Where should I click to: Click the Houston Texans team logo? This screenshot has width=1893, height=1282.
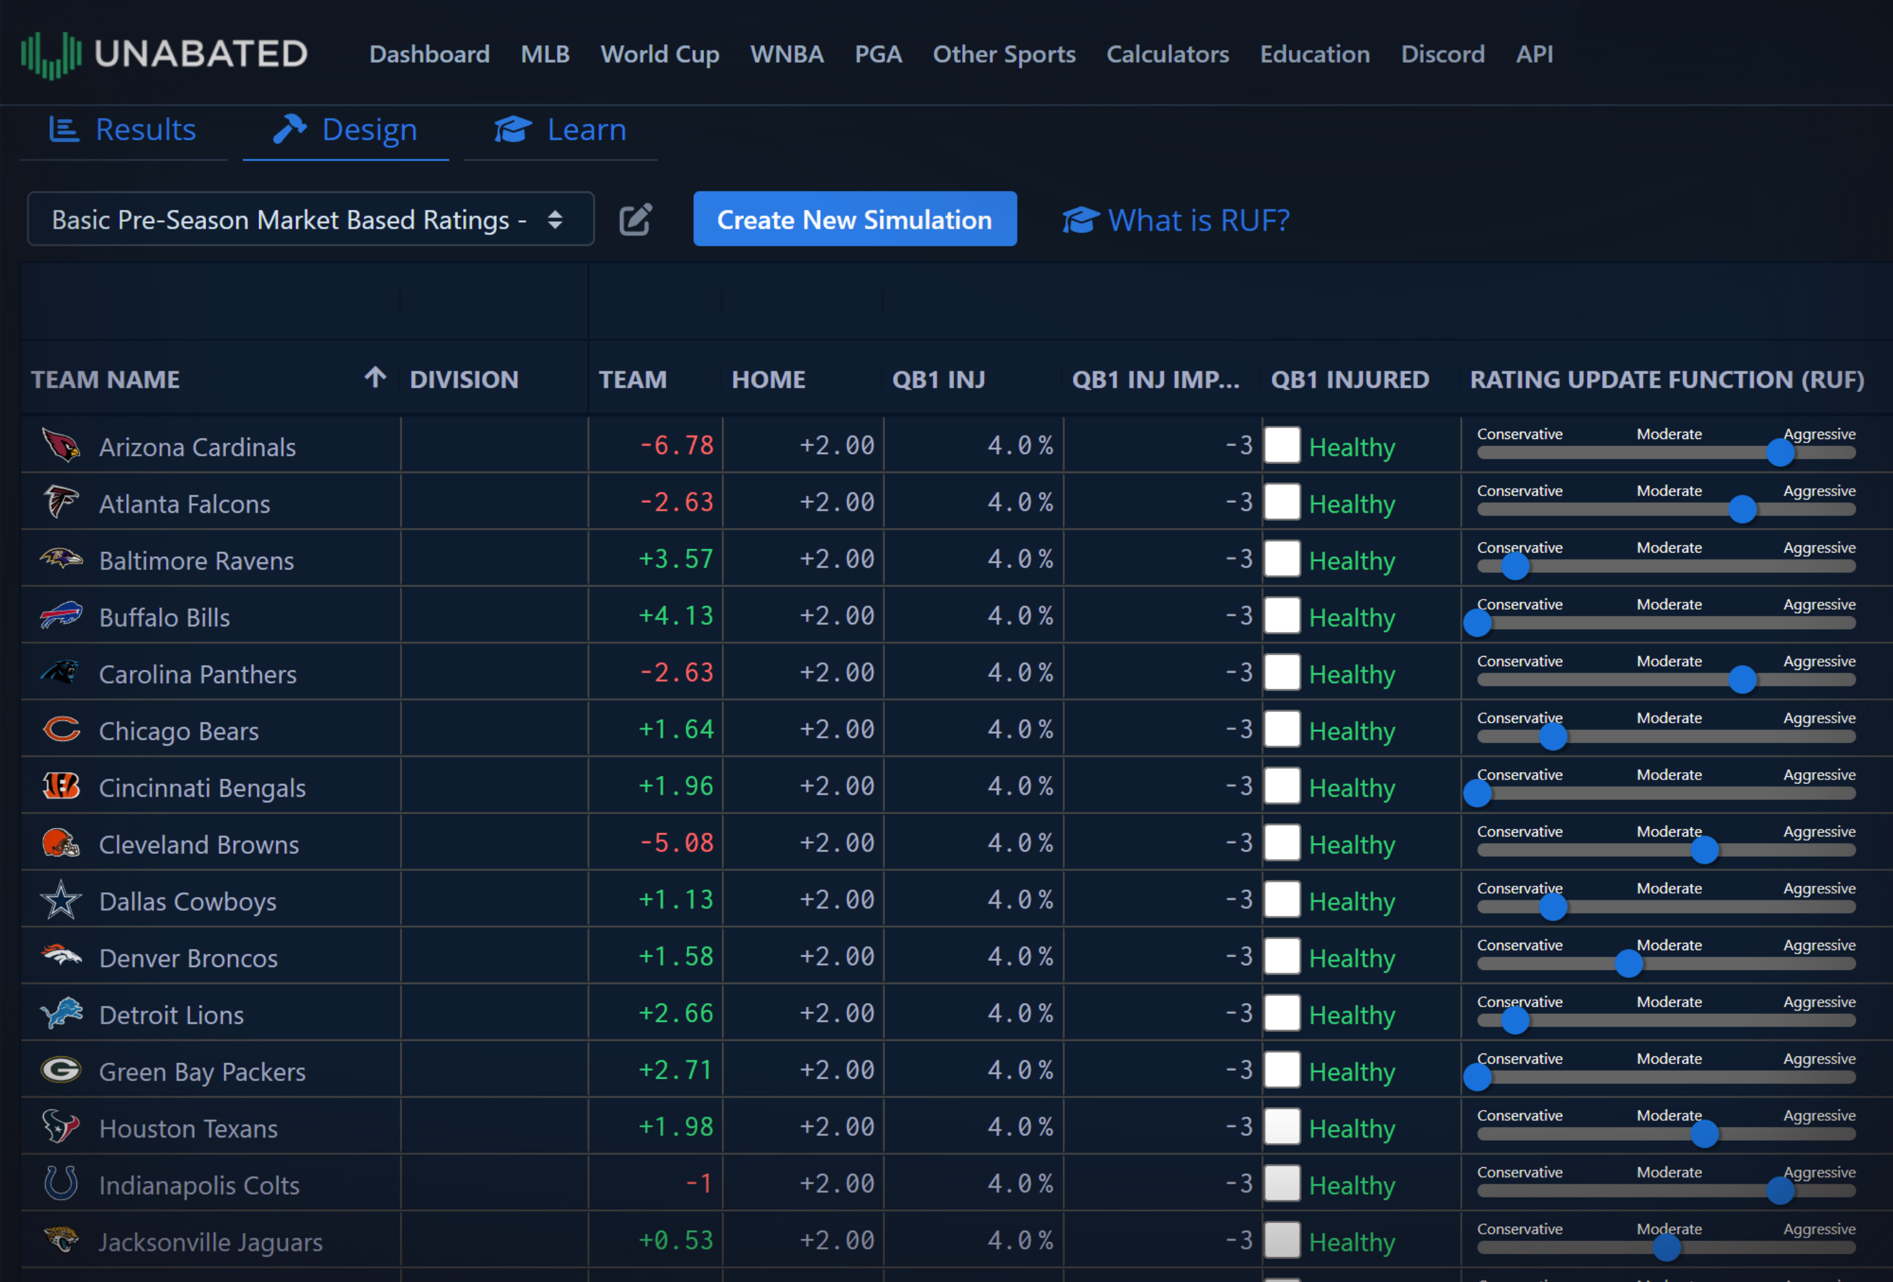[61, 1126]
